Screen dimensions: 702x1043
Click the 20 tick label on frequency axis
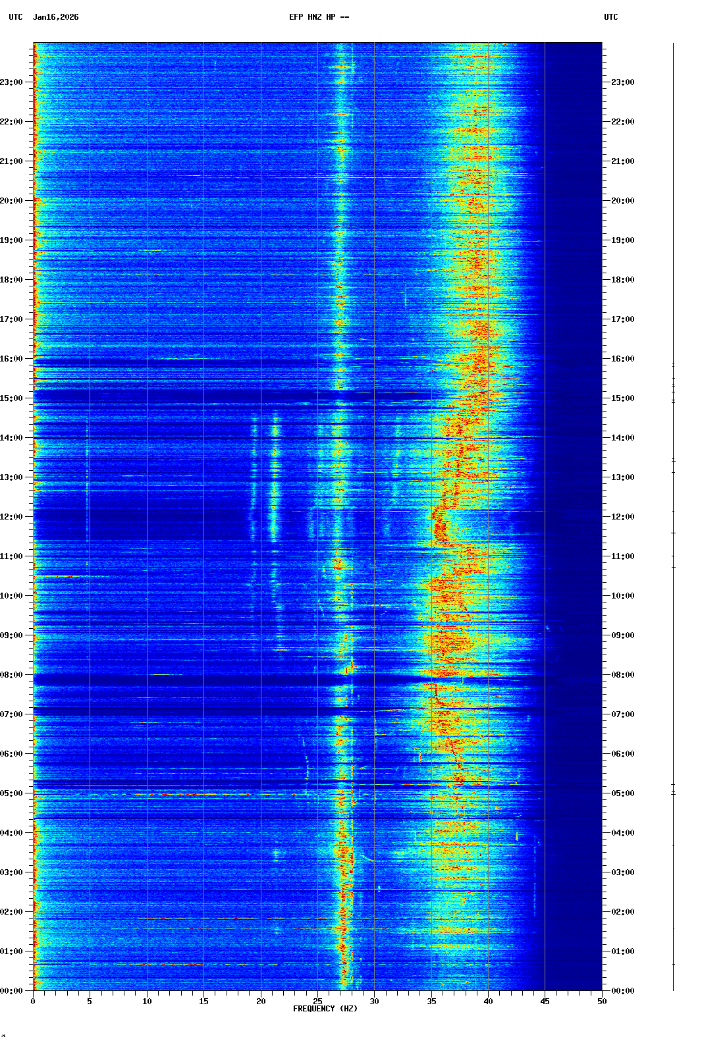(x=261, y=1002)
